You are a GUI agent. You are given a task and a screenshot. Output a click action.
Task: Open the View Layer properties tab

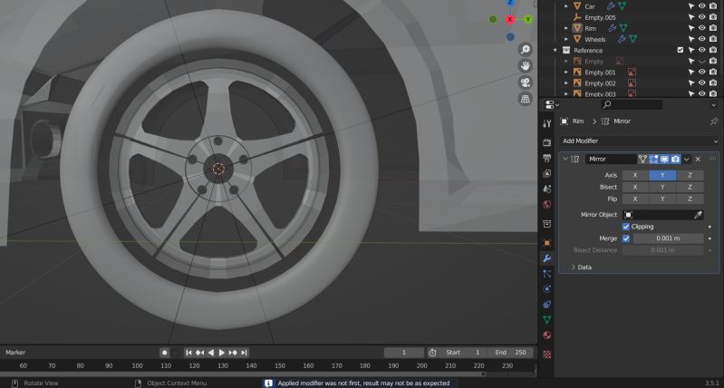[x=546, y=173]
